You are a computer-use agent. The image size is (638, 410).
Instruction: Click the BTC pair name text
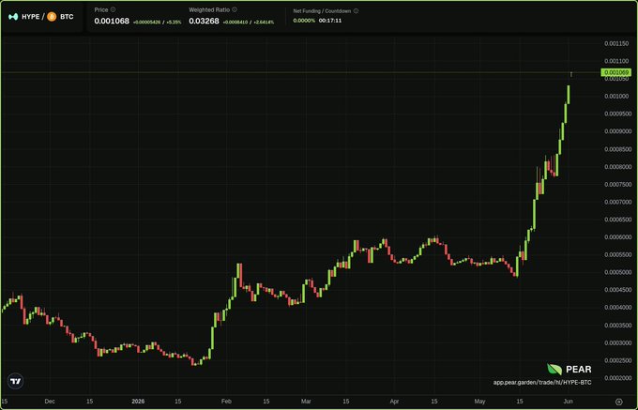click(x=67, y=17)
